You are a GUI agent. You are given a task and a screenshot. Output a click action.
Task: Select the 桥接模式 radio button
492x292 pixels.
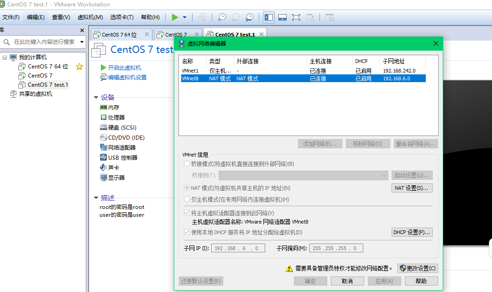(187, 164)
